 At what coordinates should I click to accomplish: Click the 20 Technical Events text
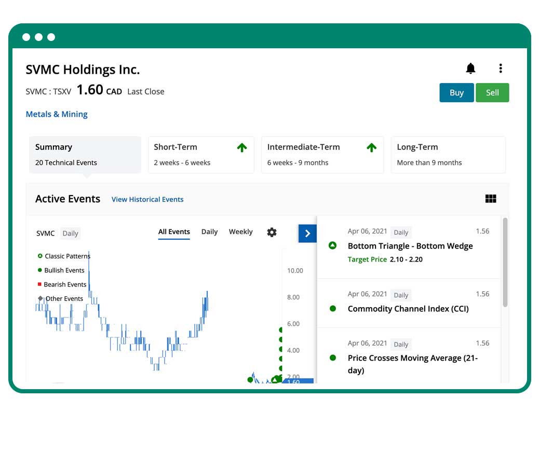point(66,163)
